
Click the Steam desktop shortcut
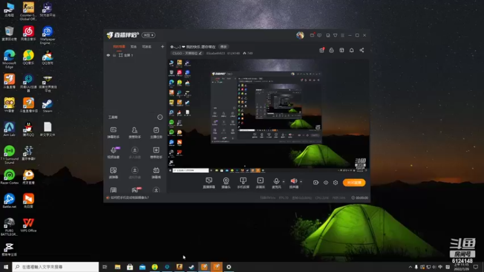tap(47, 106)
